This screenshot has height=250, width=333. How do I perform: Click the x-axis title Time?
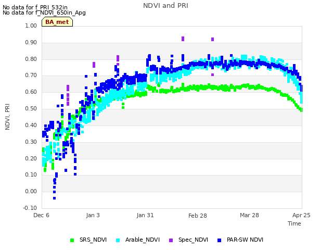tap(294, 223)
